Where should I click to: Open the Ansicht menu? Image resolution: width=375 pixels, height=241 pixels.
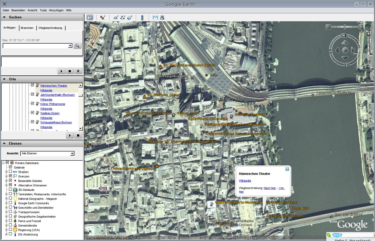[x=32, y=10]
